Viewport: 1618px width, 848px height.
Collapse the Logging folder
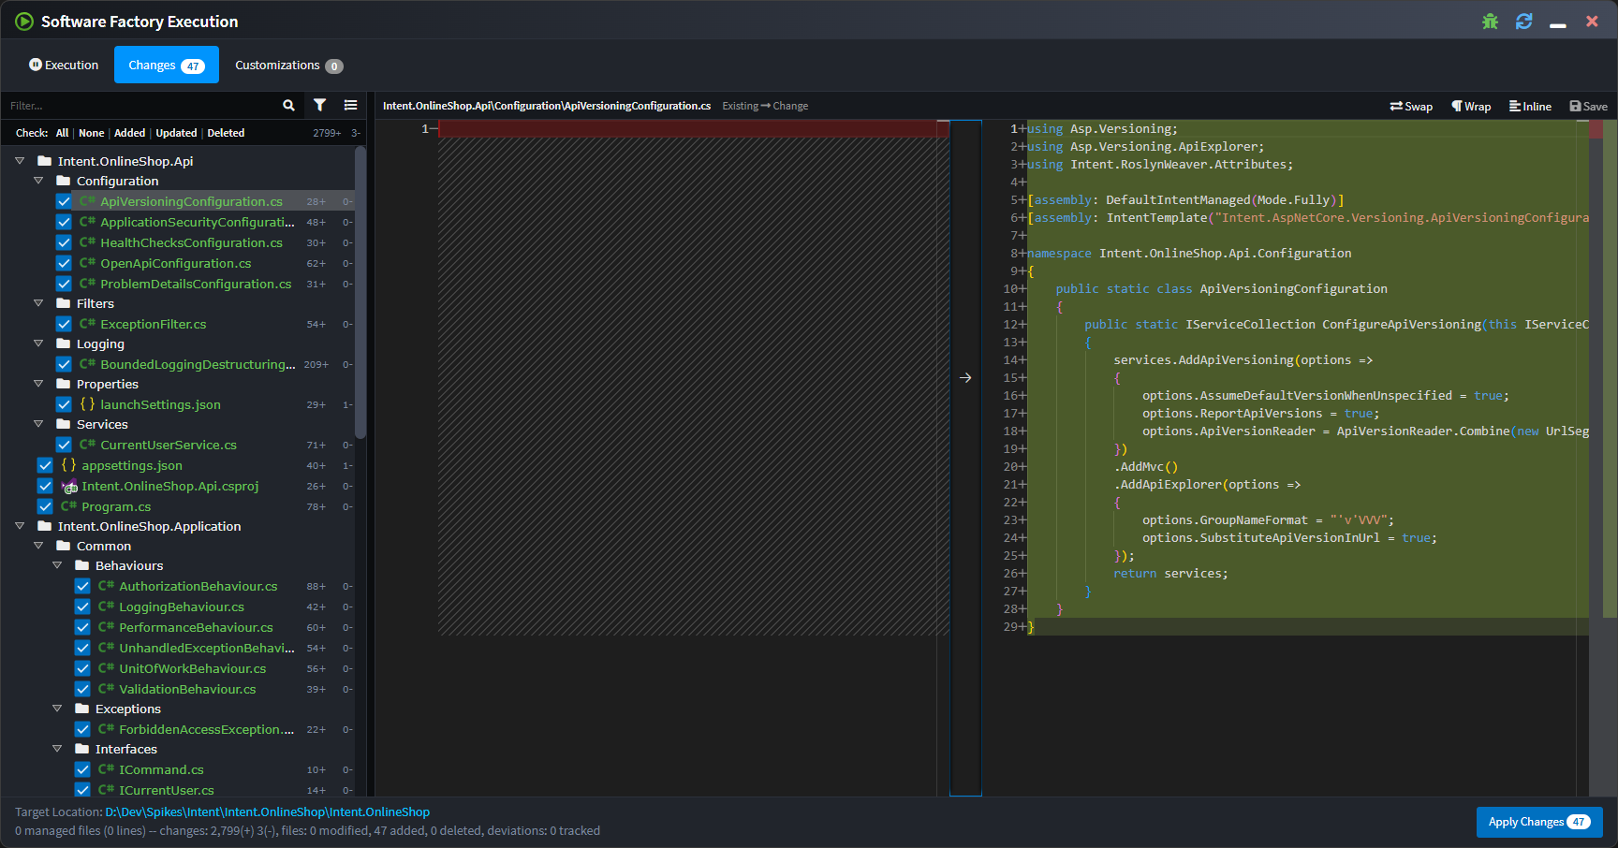point(38,344)
